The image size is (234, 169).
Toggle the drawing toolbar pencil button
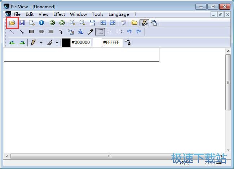pyautogui.click(x=144, y=23)
